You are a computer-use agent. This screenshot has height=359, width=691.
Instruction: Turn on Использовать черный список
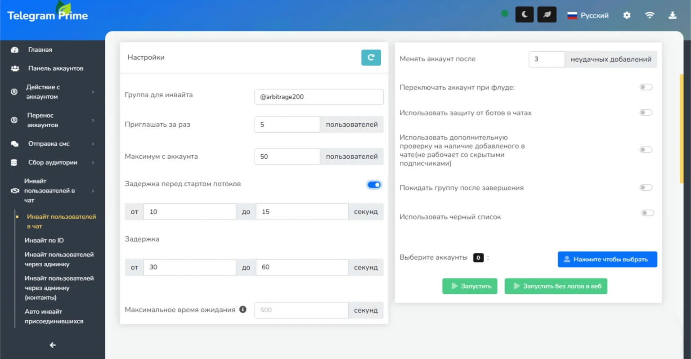647,212
